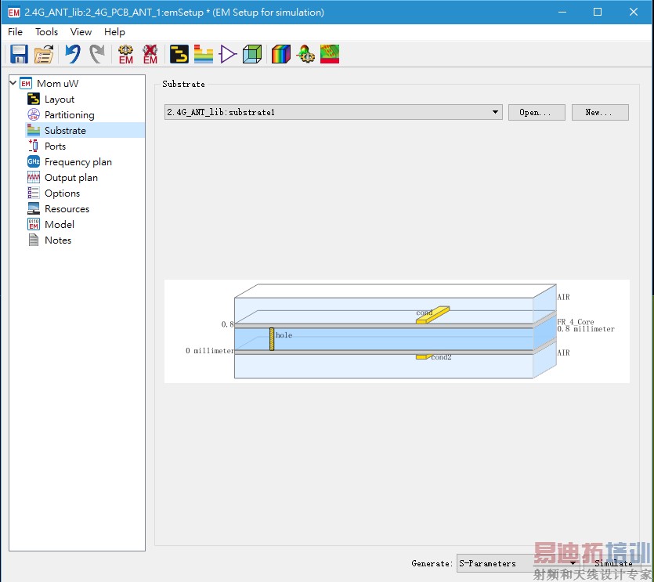Click the FR_4_Core layer label
654x582 pixels.
pos(575,322)
